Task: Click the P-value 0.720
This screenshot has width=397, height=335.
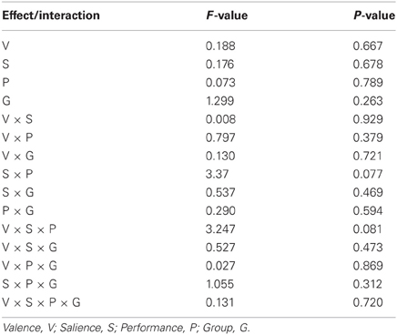Action: [368, 302]
